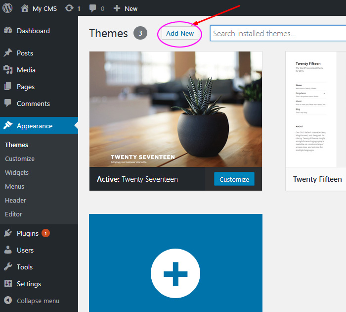Open the Media library menu

point(26,70)
